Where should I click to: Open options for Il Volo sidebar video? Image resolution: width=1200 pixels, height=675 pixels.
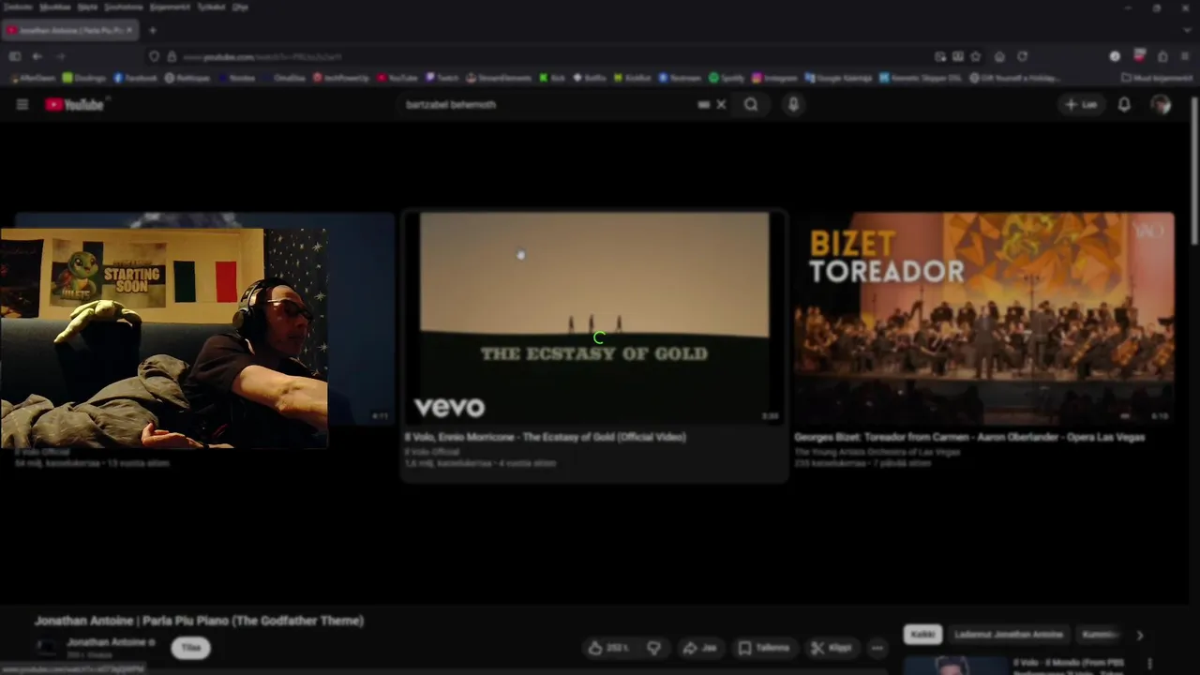click(1150, 665)
